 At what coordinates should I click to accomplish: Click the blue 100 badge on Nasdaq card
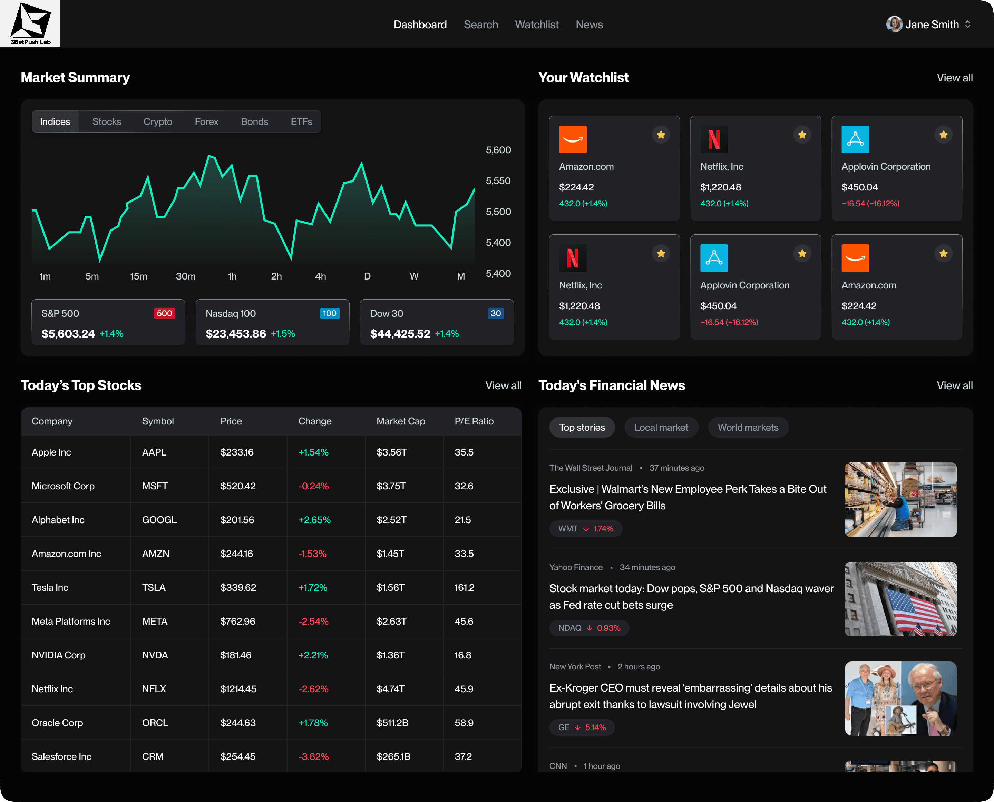pos(330,313)
